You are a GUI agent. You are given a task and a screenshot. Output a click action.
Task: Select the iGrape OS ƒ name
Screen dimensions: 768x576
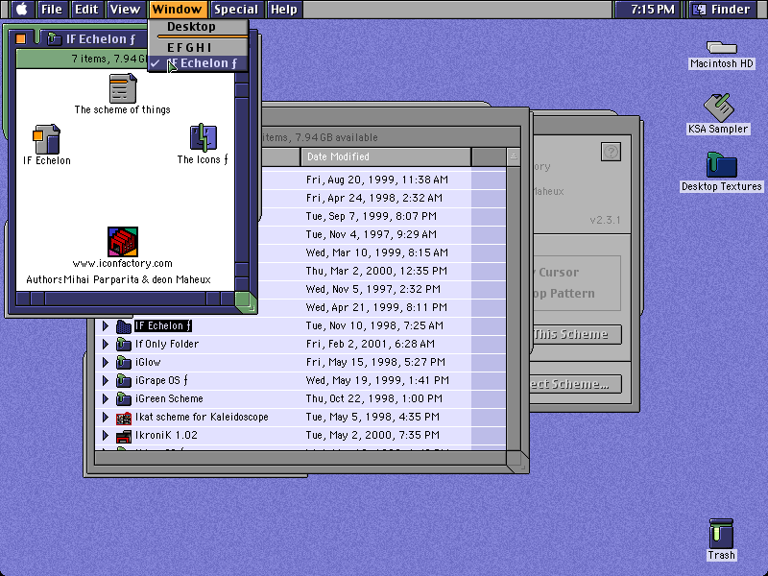(161, 380)
